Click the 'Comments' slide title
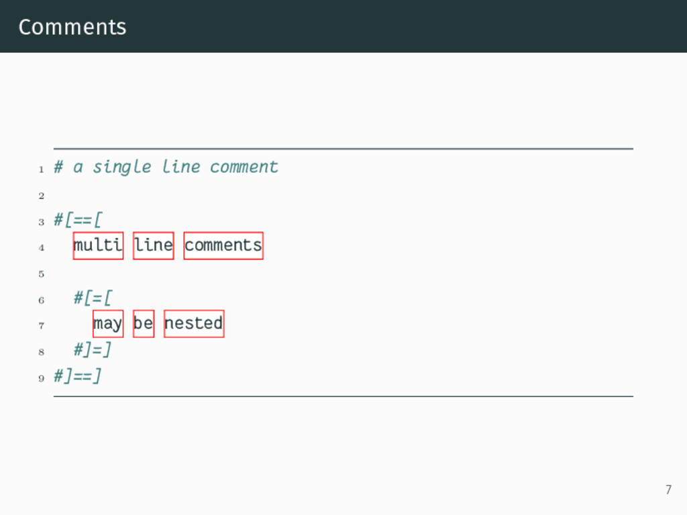Screen dimensions: 687x515 click(72, 27)
